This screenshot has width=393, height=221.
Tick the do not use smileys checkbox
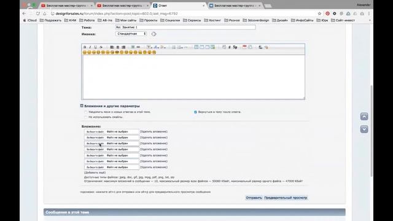coord(86,117)
